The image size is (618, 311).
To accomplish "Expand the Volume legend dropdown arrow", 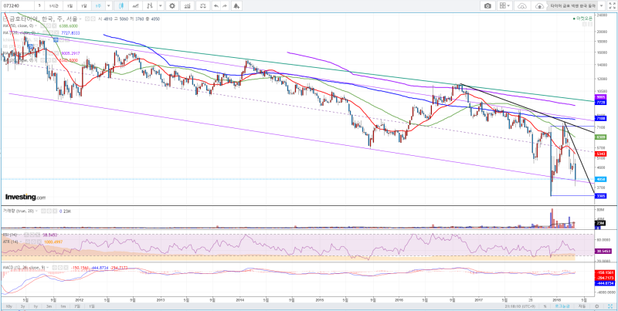I will 36,211.
